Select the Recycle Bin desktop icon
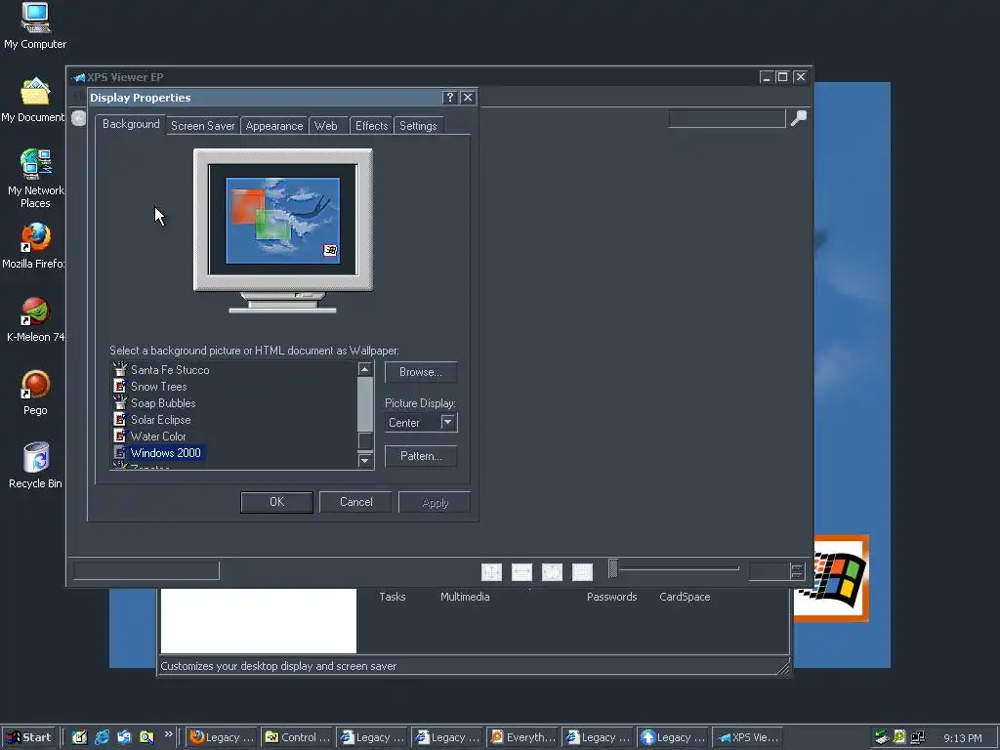Viewport: 1000px width, 750px height. point(35,466)
